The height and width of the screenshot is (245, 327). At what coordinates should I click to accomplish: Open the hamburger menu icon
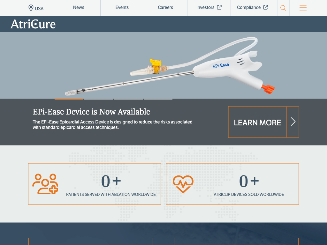[x=303, y=8]
